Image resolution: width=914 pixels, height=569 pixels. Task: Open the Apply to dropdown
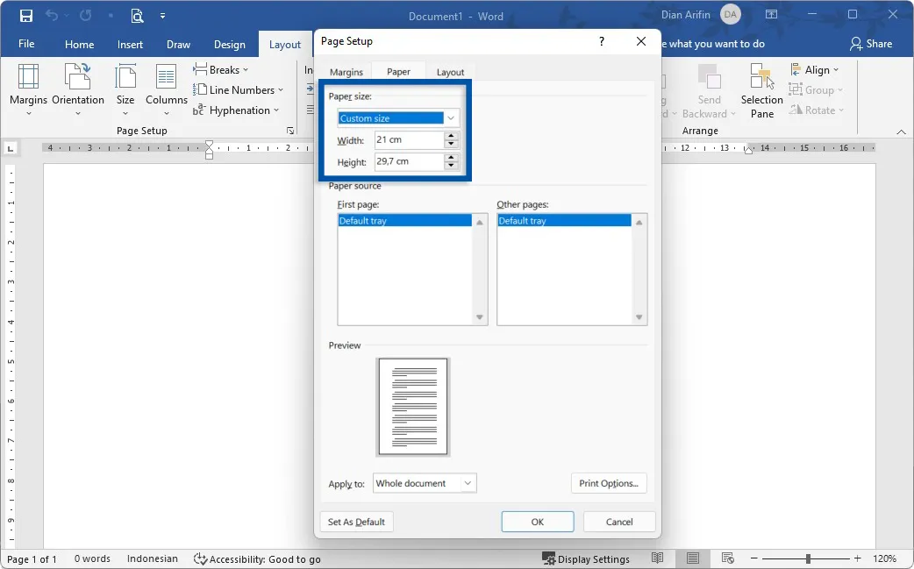point(468,483)
